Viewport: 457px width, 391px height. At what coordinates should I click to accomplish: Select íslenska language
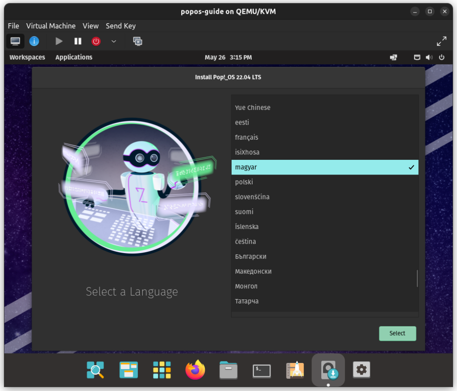pos(325,227)
